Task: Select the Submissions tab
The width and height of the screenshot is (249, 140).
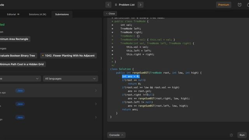Action: click(x=62, y=14)
